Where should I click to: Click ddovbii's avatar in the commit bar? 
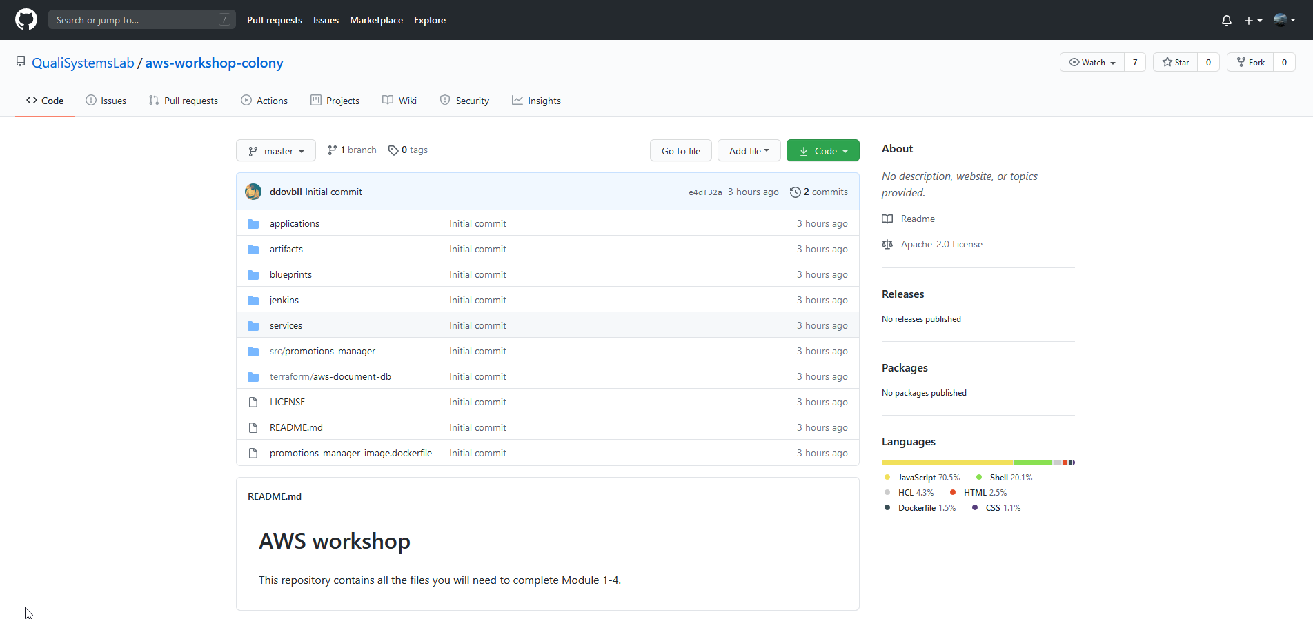pos(253,192)
